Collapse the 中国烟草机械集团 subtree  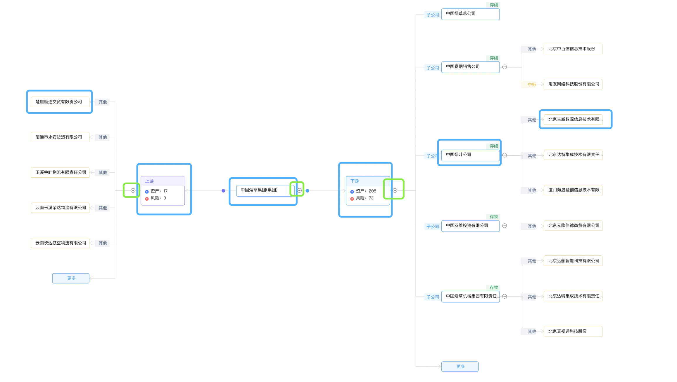[505, 296]
